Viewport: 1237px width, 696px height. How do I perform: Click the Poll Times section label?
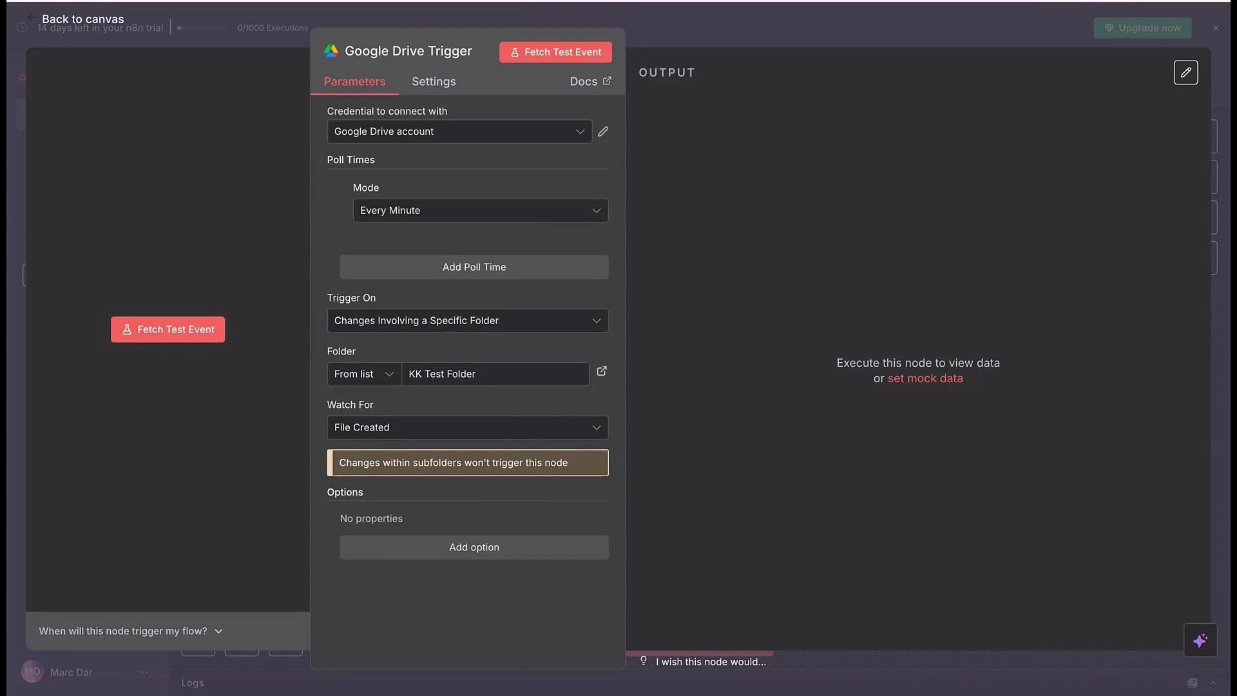click(x=350, y=160)
